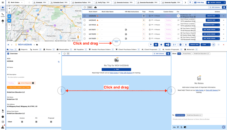Click the help question mark sidebar icon
The image size is (227, 130).
[3, 117]
